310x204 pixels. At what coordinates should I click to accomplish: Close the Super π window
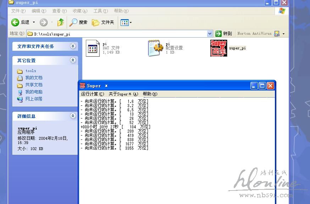pyautogui.click(x=271, y=86)
